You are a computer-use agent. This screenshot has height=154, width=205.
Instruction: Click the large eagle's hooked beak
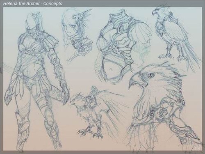pyautogui.click(x=133, y=82)
